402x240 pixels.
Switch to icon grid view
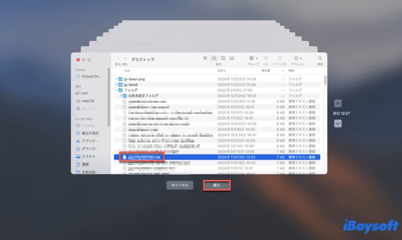[x=205, y=58]
